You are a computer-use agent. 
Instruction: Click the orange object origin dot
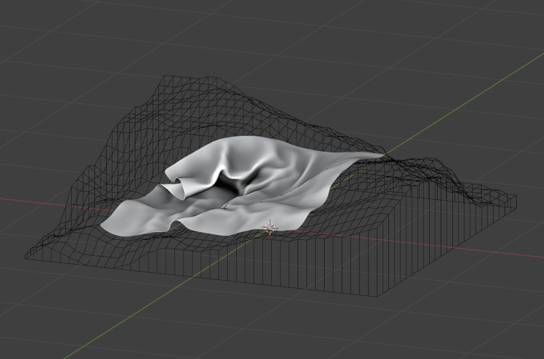270,234
